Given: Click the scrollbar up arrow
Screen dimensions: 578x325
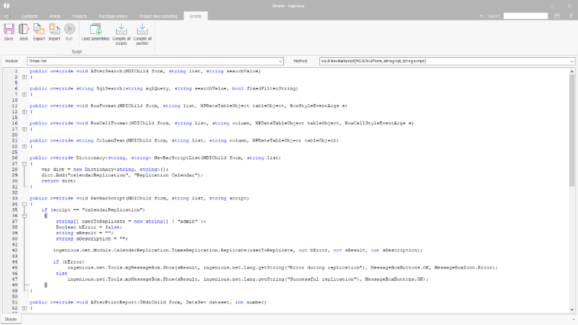Looking at the screenshot, I should click(571, 71).
